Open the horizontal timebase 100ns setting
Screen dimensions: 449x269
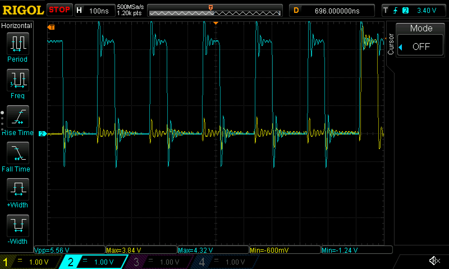click(95, 11)
